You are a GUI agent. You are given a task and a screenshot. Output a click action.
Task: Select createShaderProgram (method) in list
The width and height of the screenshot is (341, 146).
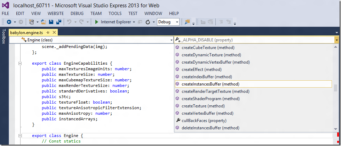pyautogui.click(x=253, y=99)
